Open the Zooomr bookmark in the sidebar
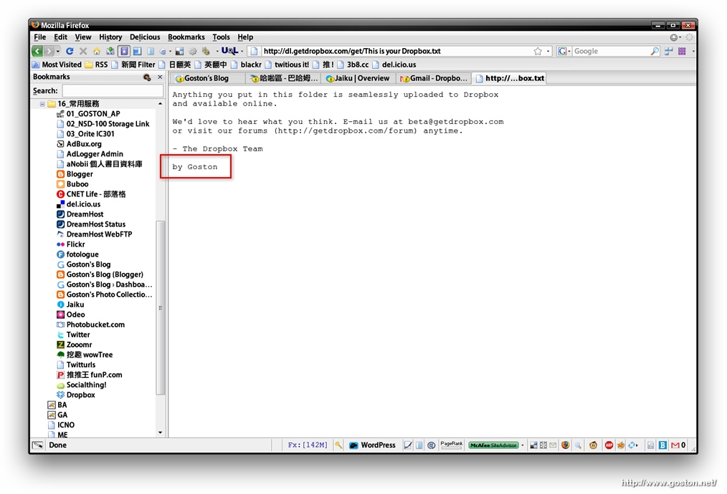 (x=74, y=345)
